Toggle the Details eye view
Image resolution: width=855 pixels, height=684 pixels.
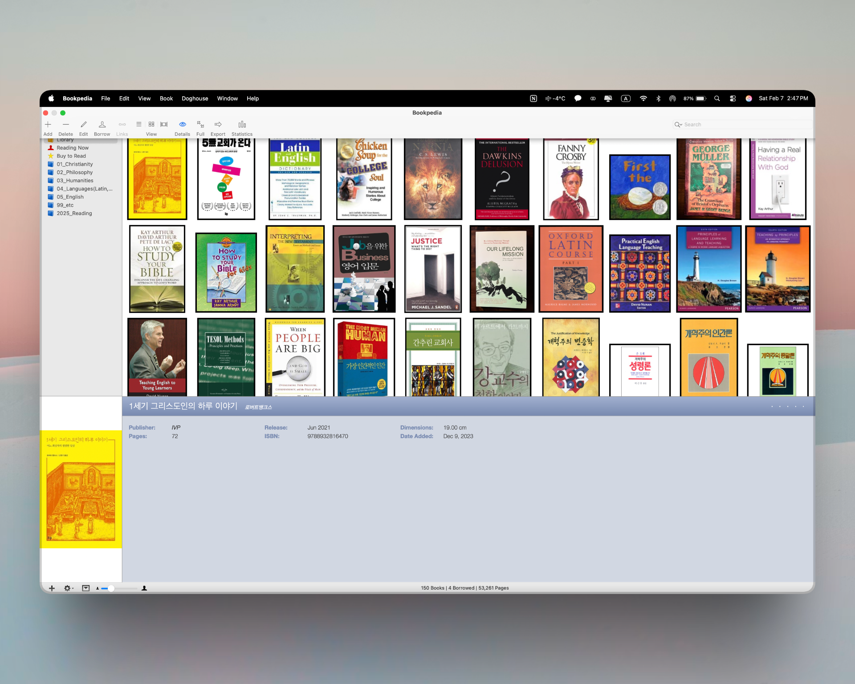click(182, 125)
